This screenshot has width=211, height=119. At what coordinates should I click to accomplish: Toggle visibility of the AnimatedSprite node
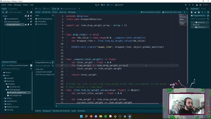click(x=31, y=19)
